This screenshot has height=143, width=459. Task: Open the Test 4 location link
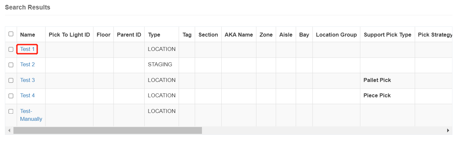pyautogui.click(x=28, y=95)
